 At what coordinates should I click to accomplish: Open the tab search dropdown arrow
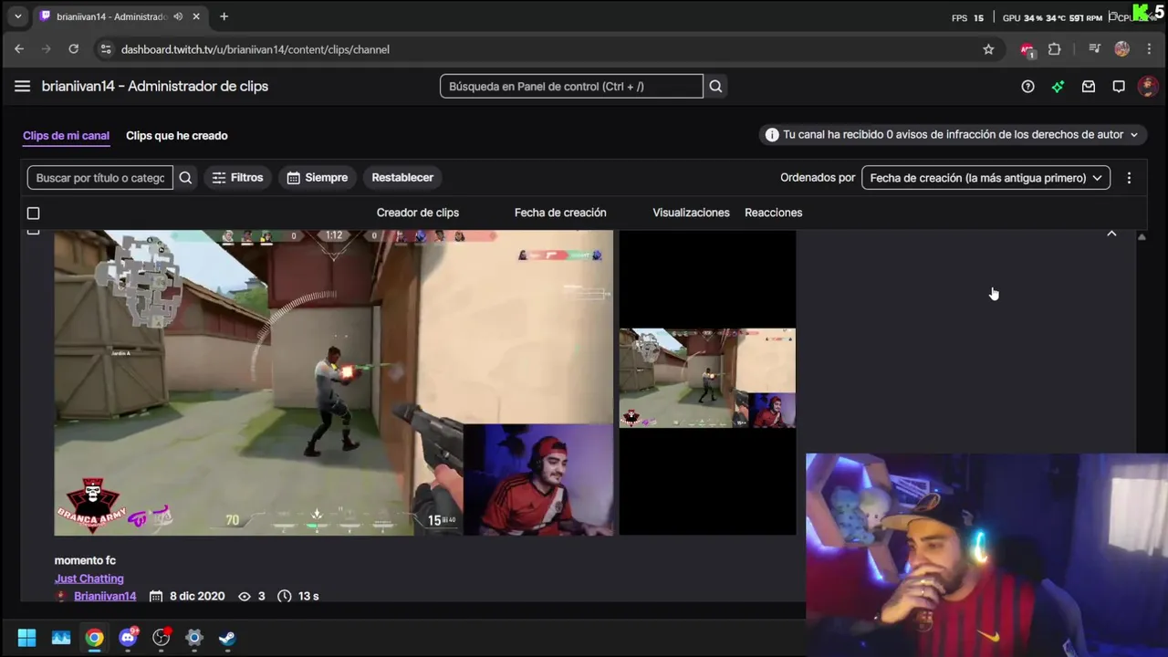coord(17,16)
